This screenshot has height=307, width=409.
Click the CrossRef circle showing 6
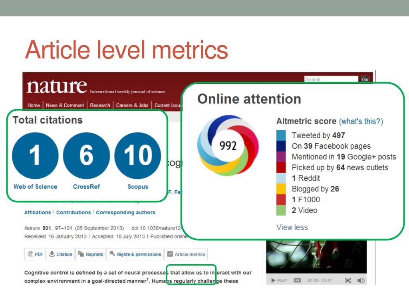(86, 155)
